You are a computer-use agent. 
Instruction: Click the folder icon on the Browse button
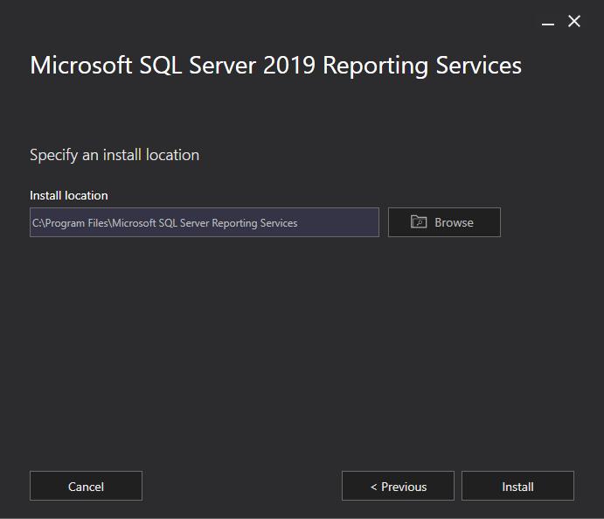[x=419, y=222]
